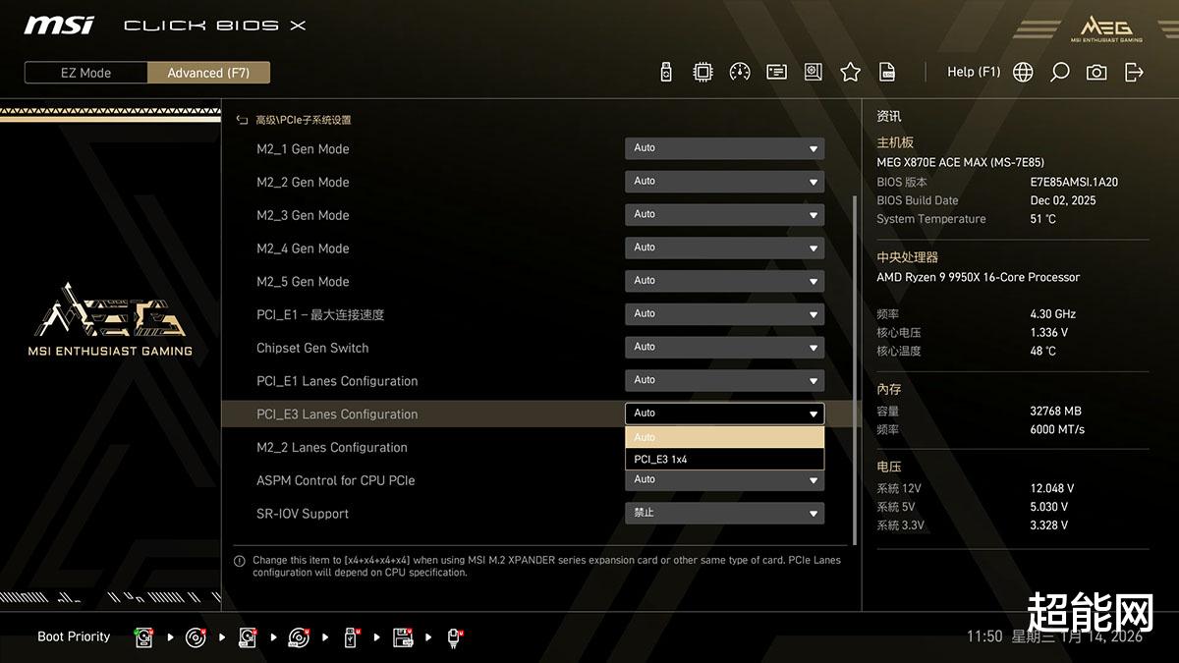This screenshot has width=1179, height=663.
Task: Select sixth boot device floppy icon
Action: click(403, 637)
